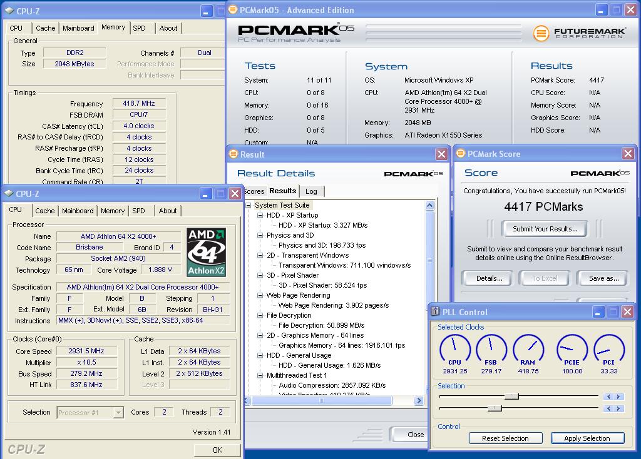Open the Processor selection dropdown
The image size is (641, 459).
pos(118,413)
